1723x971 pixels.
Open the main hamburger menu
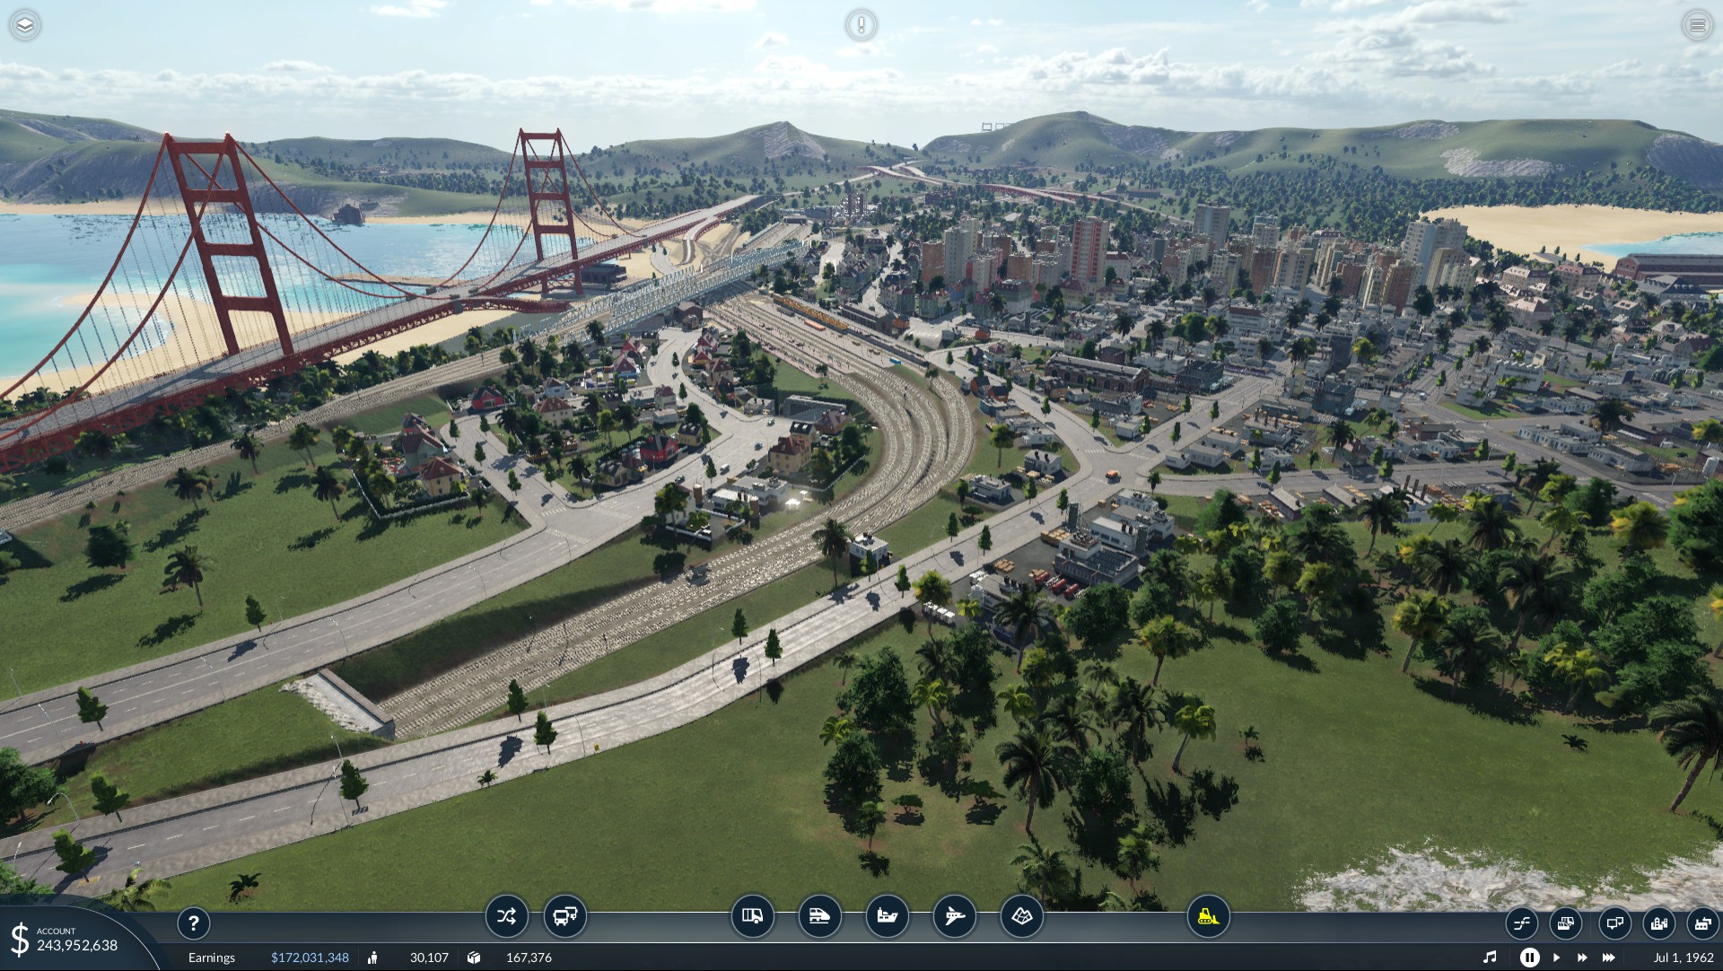coord(1697,25)
